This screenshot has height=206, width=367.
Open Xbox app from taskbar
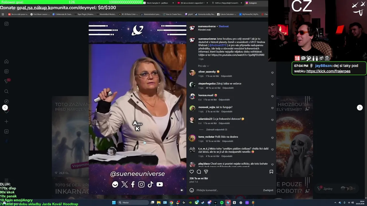coord(196,203)
